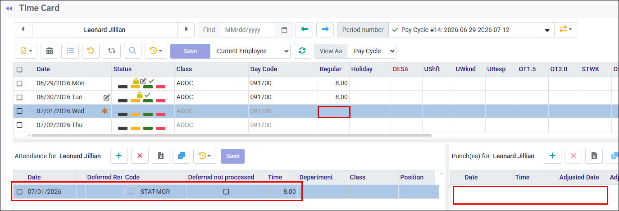
Task: Click the edit note icon in 06/29/2026 status
Action: [x=143, y=81]
